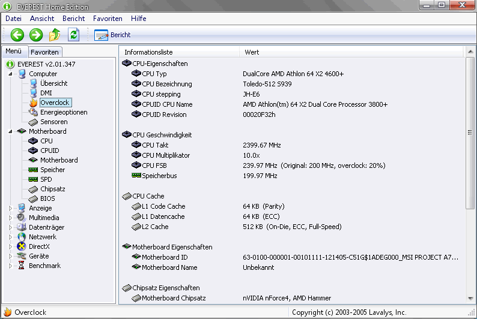
Task: Expand the Geräte tree node
Action: point(10,256)
